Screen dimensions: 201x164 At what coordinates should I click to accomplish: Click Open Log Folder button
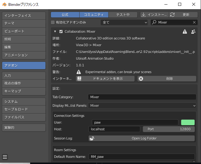click(x=142, y=138)
